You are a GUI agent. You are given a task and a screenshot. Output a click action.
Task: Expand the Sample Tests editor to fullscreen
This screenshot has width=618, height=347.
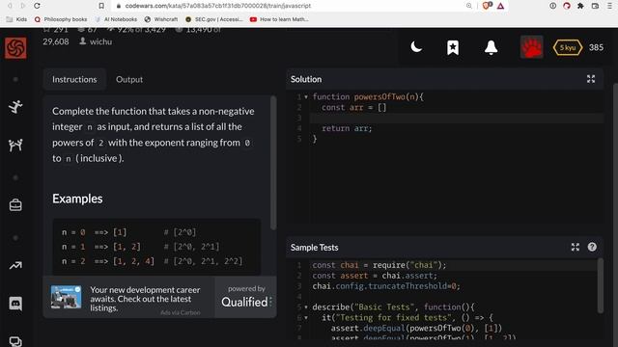(576, 247)
